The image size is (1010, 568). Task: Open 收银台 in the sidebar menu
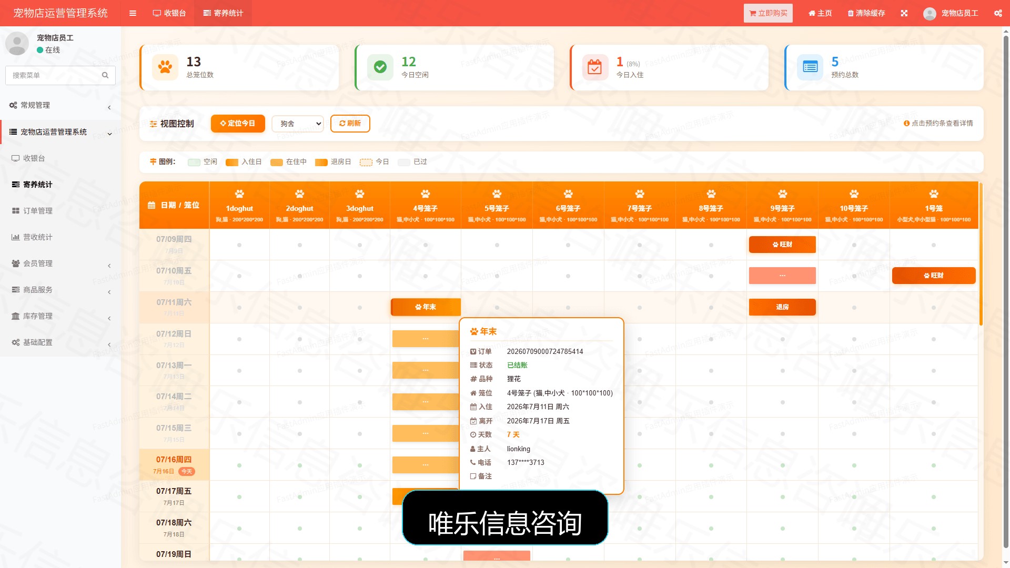[x=60, y=158]
